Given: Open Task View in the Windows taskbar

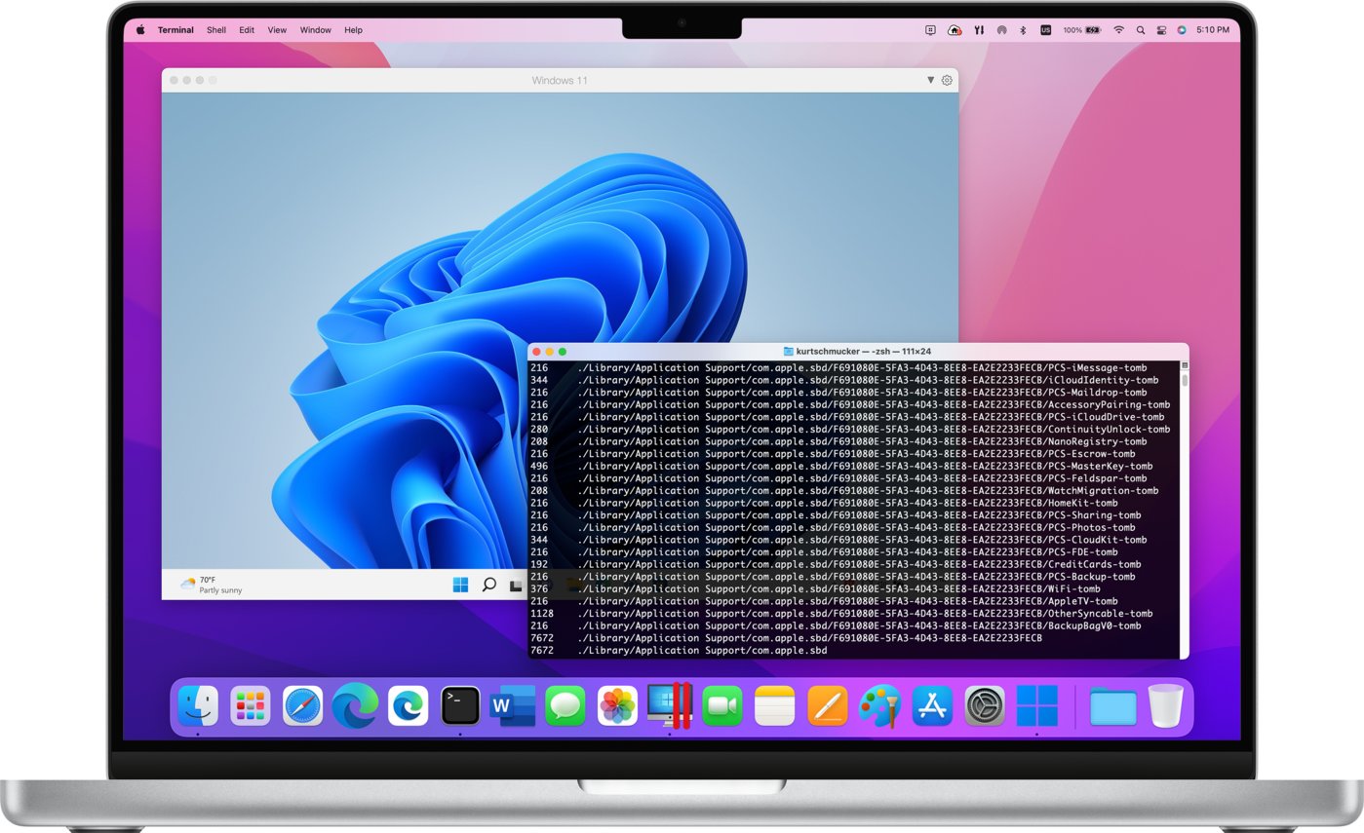Looking at the screenshot, I should click(516, 586).
